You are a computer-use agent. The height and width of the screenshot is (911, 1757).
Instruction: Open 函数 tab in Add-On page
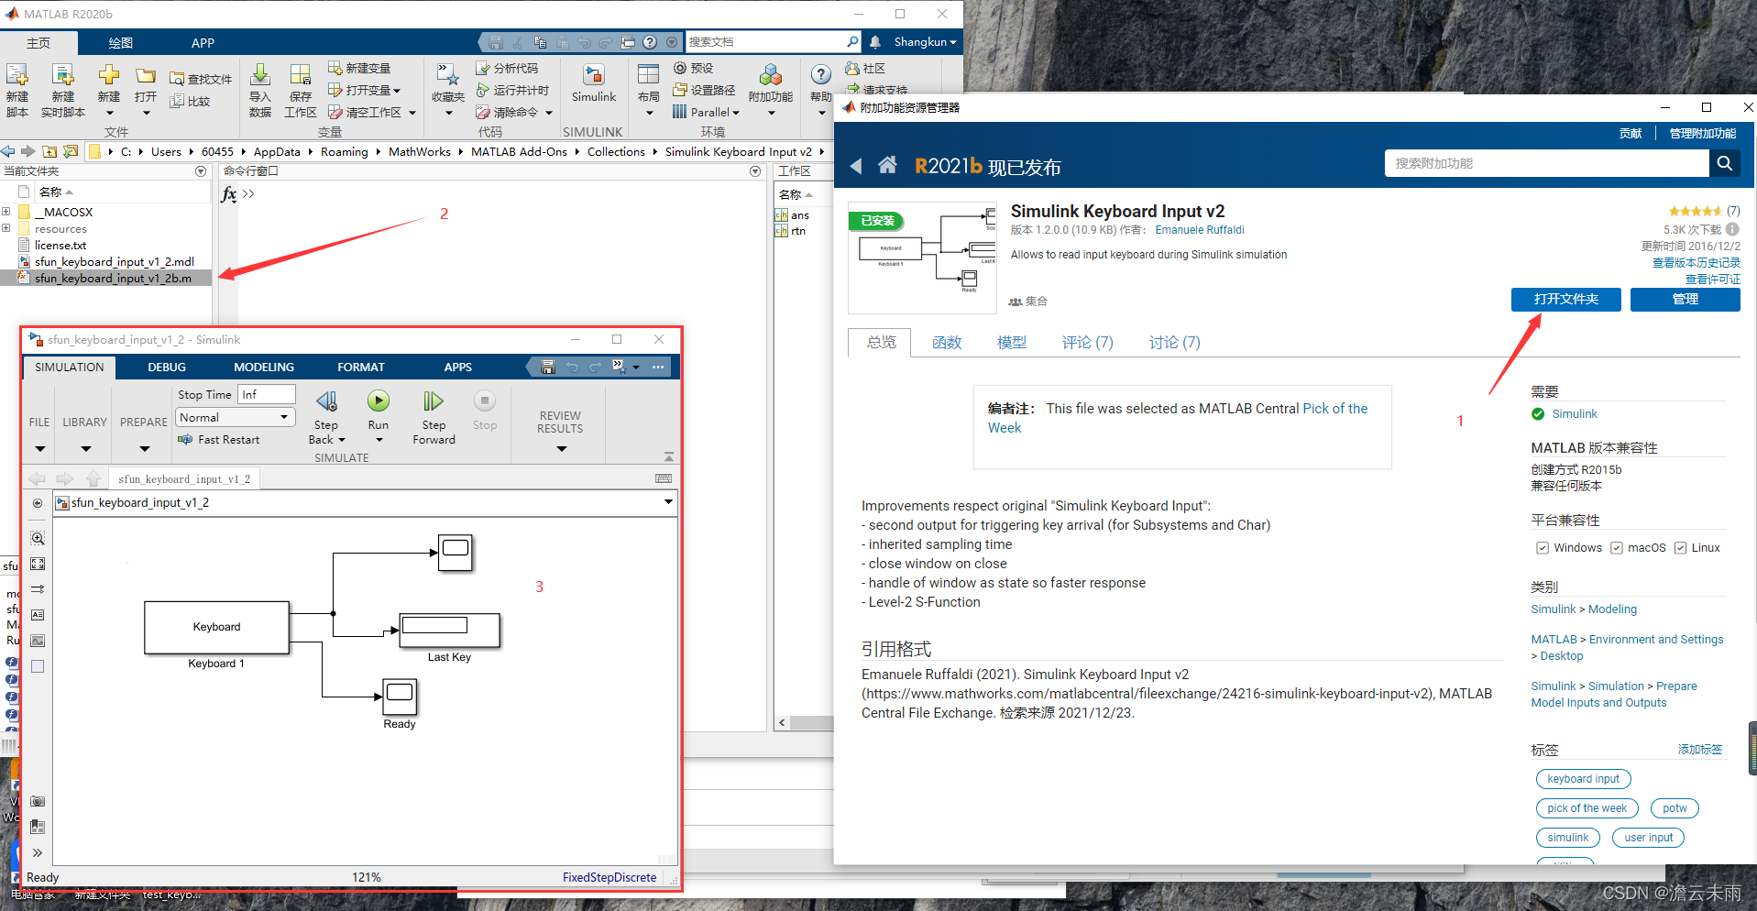(946, 342)
